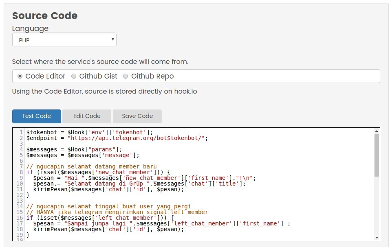Image resolution: width=390 pixels, height=247 pixels.
Task: Choose "Github Gist" as the source
Action: point(74,76)
